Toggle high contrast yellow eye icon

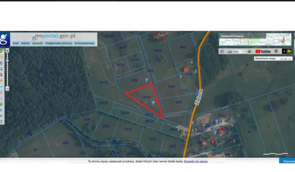pyautogui.click(x=289, y=51)
